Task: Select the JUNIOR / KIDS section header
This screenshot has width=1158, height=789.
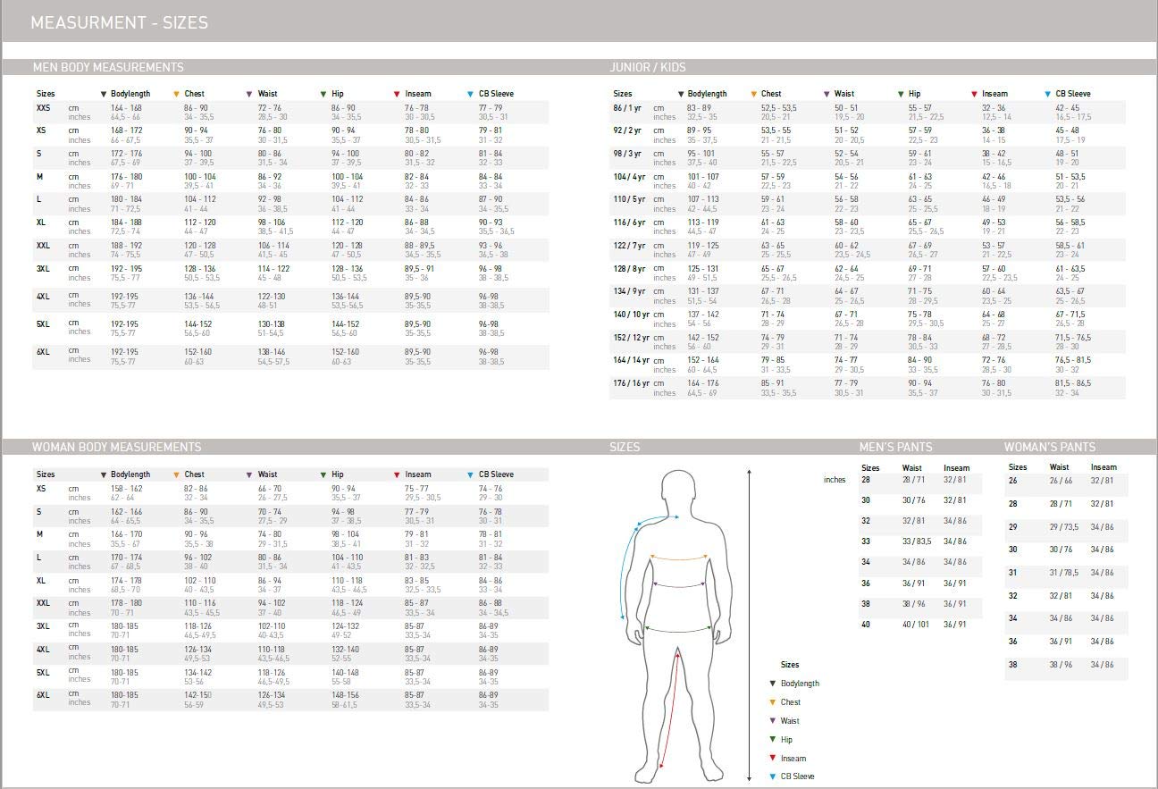Action: coord(648,67)
